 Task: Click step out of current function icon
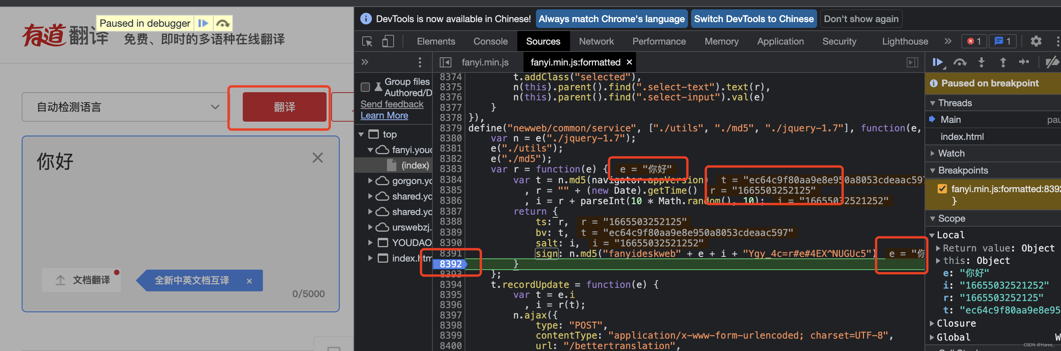(x=1003, y=62)
